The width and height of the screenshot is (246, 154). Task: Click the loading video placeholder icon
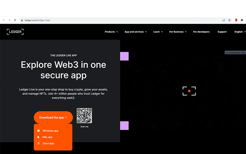[x=189, y=91]
